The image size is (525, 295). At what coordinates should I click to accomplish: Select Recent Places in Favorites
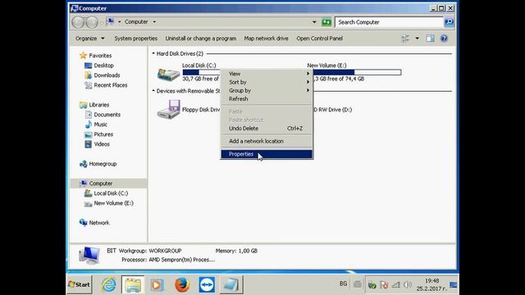(111, 85)
